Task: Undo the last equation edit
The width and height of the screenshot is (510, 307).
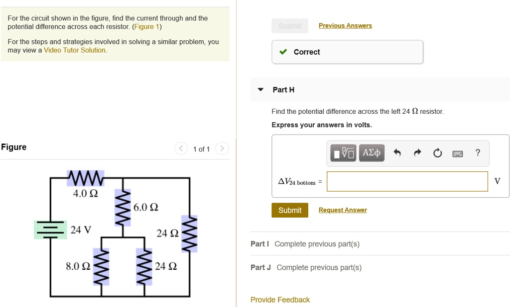Action: coord(397,153)
